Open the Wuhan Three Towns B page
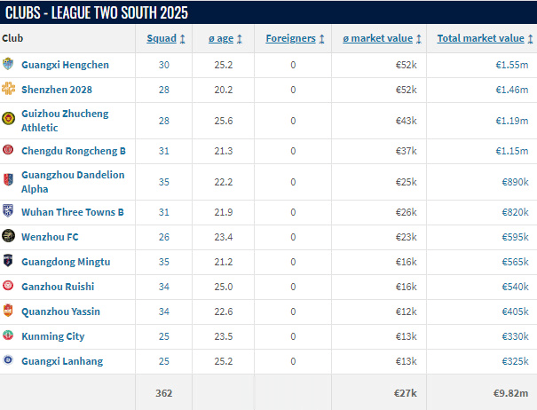The width and height of the screenshot is (537, 410). [72, 212]
